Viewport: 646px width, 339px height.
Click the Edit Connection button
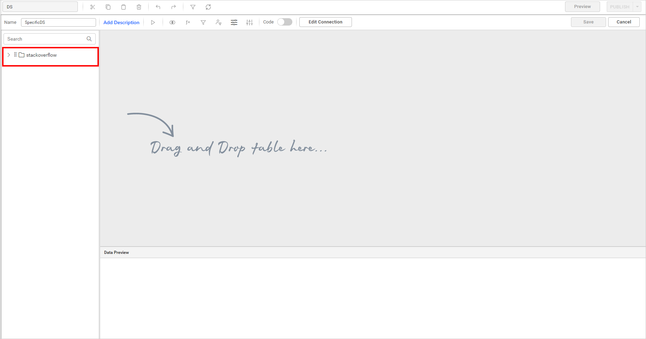tap(325, 22)
